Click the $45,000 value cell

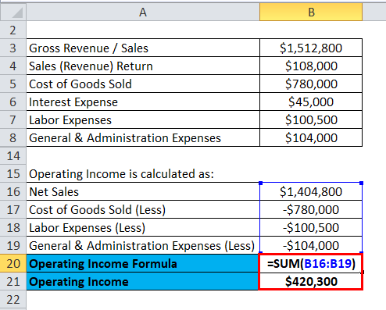311,102
